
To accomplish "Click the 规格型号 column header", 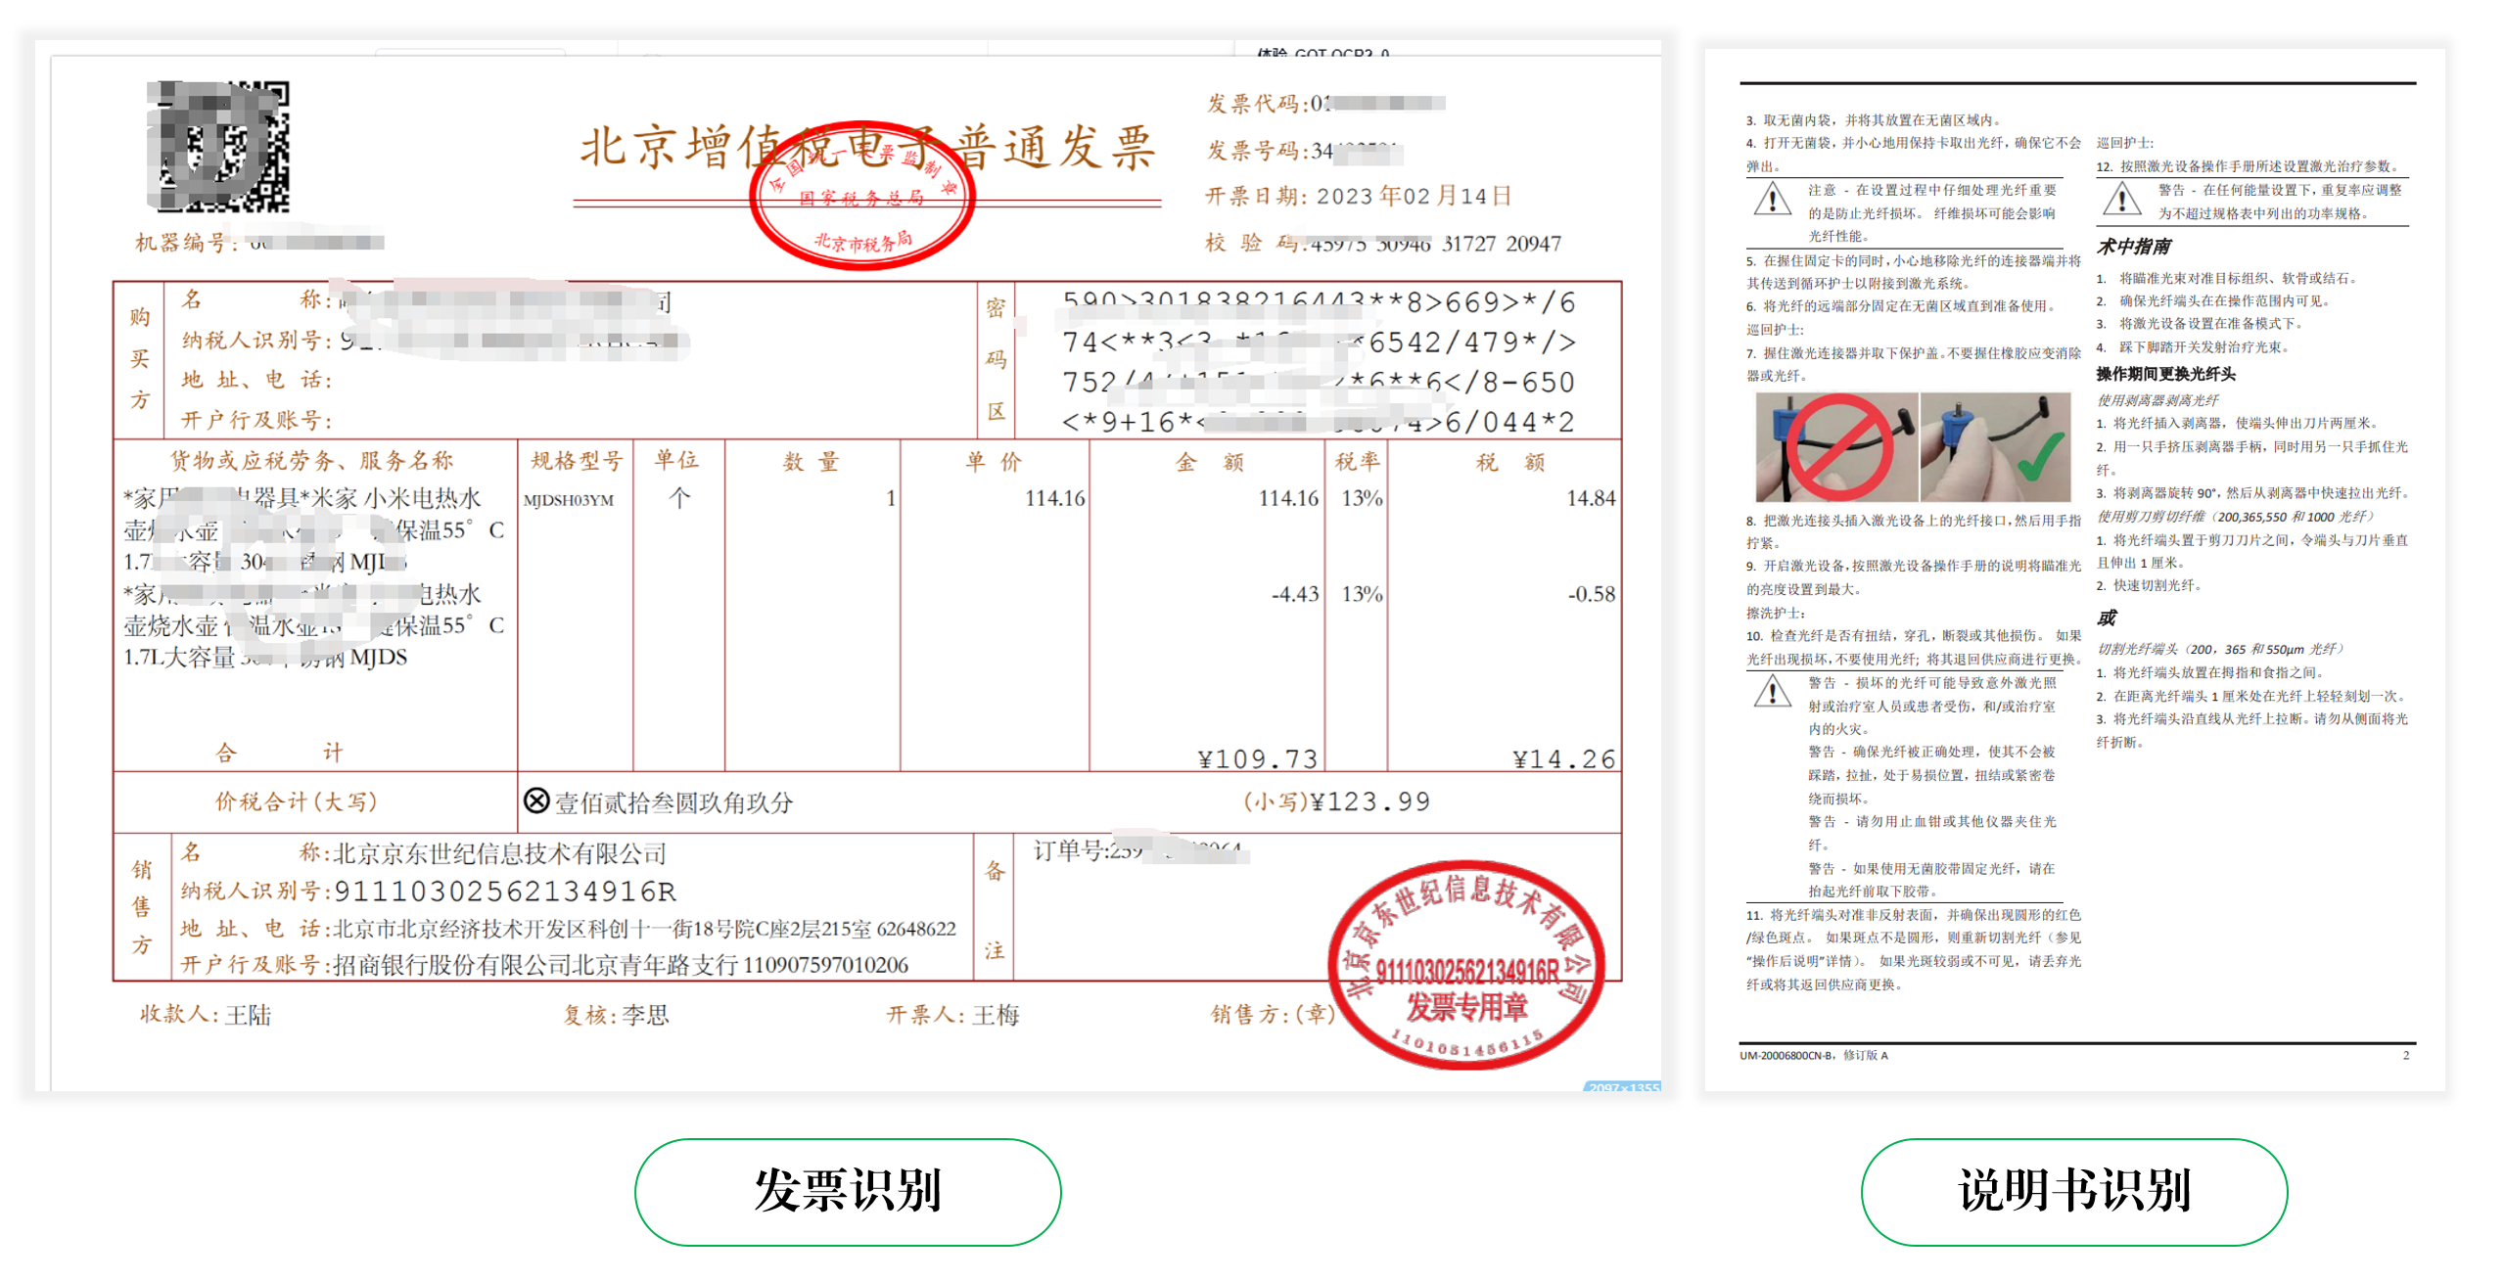I will pyautogui.click(x=577, y=460).
